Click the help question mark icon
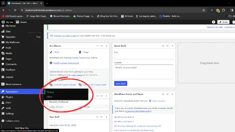 click(213, 22)
